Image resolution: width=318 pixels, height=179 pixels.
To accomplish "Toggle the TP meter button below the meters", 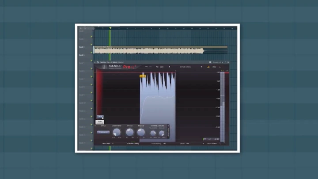I will (x=205, y=139).
